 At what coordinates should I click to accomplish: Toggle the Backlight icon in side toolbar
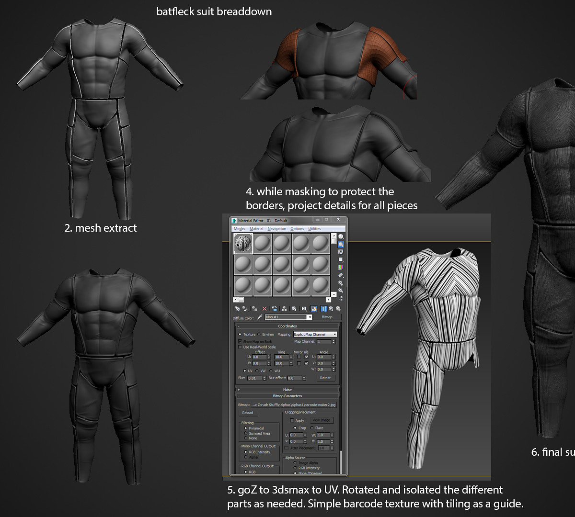341,244
